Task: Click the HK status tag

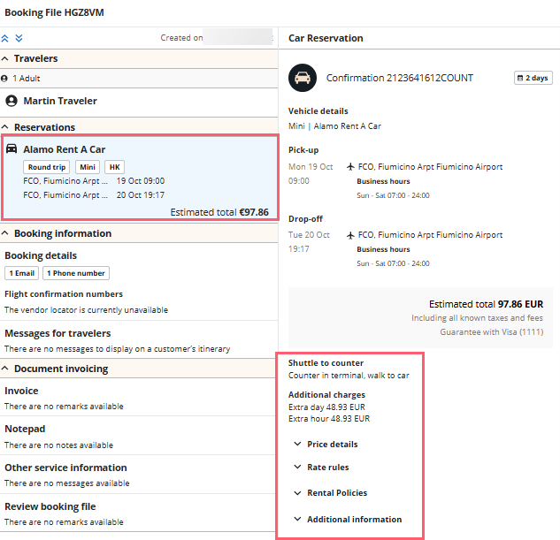Action: (x=114, y=167)
